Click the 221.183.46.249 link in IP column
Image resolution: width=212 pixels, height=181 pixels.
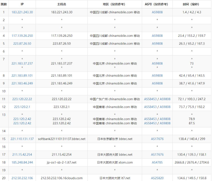[22, 83]
